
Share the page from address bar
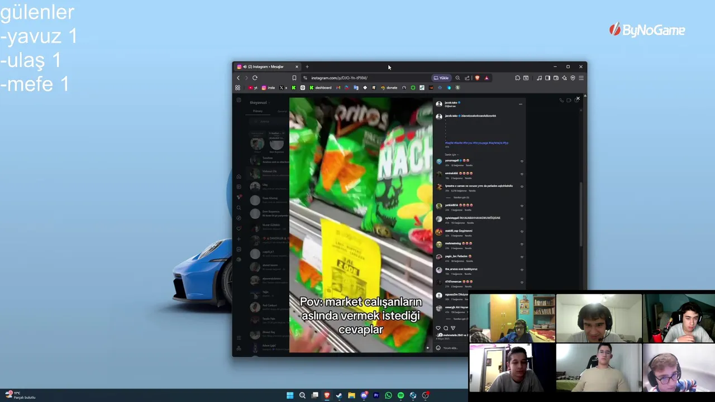click(x=467, y=78)
